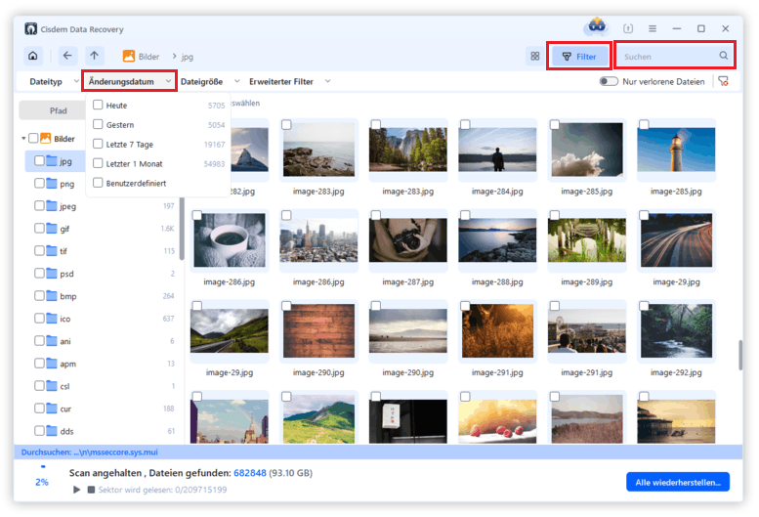Check the 'Benutzerdefiniert' option

98,182
